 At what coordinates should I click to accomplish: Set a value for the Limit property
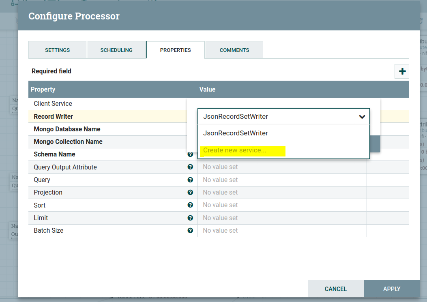point(281,218)
